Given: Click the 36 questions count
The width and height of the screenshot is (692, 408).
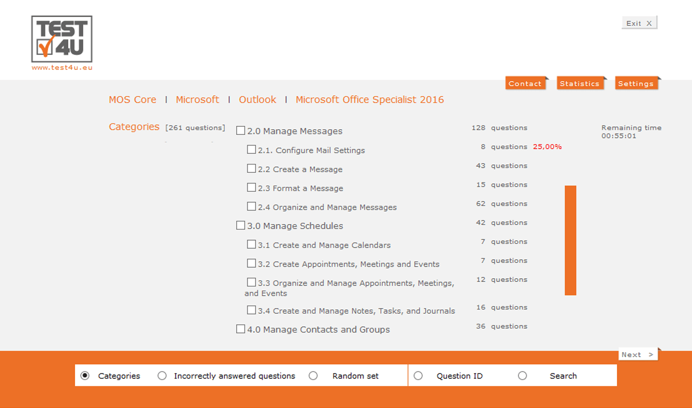Looking at the screenshot, I should [502, 326].
